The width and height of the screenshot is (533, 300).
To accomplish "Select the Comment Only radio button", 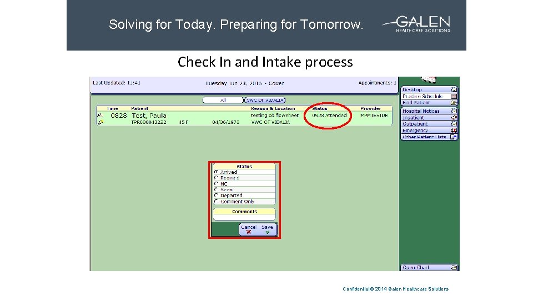I will [216, 201].
